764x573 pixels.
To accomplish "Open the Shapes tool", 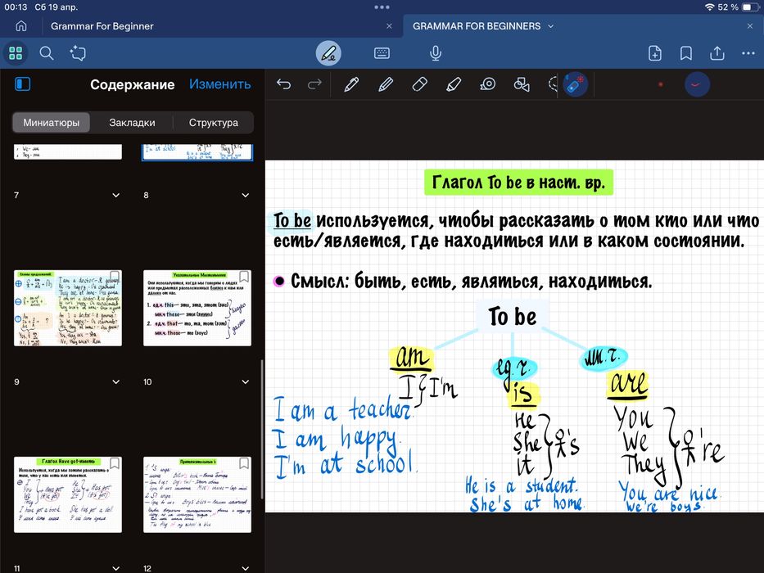I will pyautogui.click(x=522, y=84).
